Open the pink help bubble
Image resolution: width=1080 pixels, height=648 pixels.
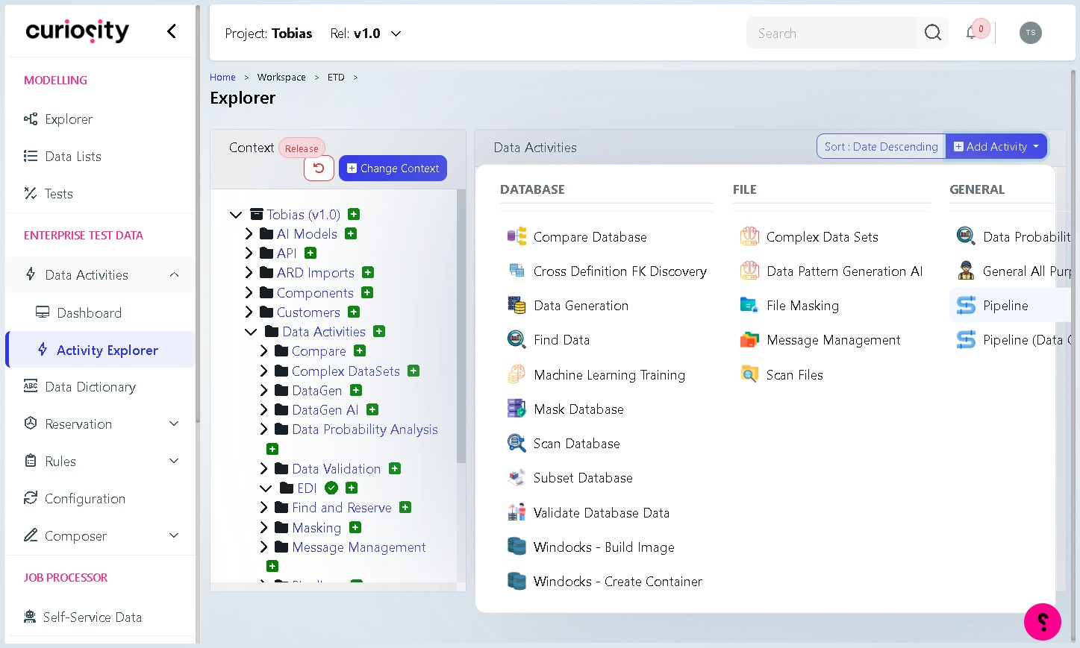tap(1043, 621)
